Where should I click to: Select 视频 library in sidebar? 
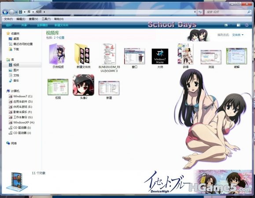(14, 65)
